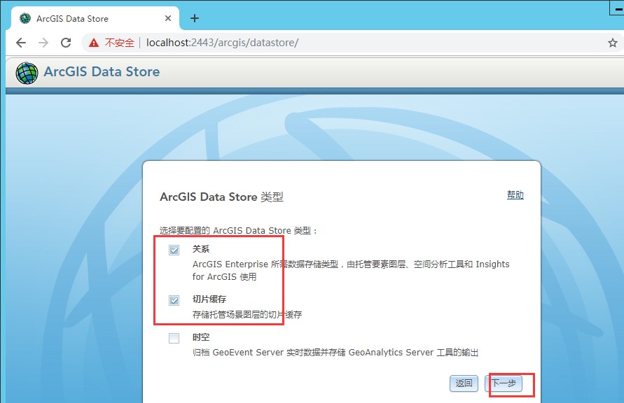The height and width of the screenshot is (403, 624).
Task: Click the browser Back arrow
Action: point(21,43)
